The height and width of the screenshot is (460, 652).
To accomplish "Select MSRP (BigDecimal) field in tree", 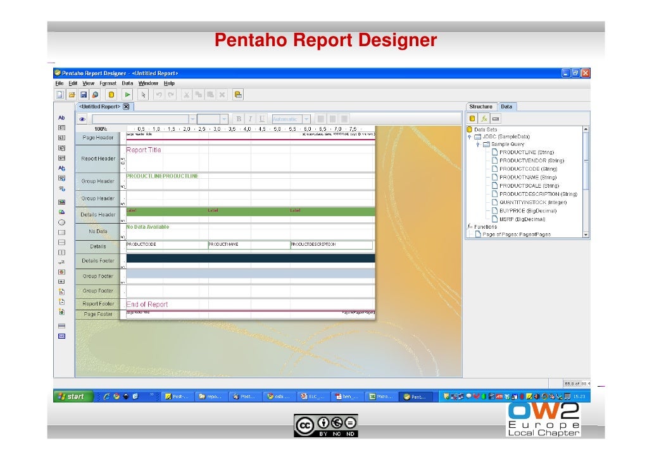I will tap(522, 219).
